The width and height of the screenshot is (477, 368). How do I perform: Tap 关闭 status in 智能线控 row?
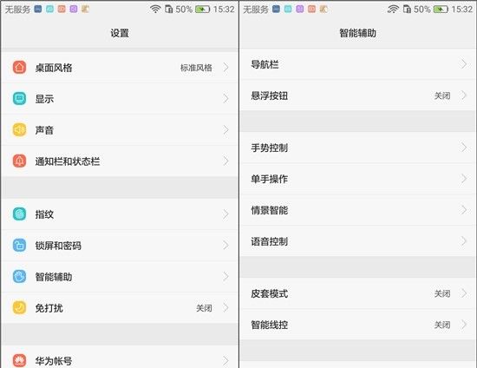442,325
